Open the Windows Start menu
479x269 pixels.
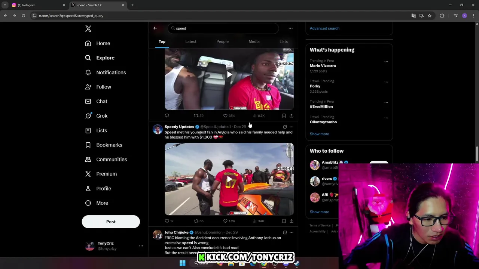(x=182, y=263)
